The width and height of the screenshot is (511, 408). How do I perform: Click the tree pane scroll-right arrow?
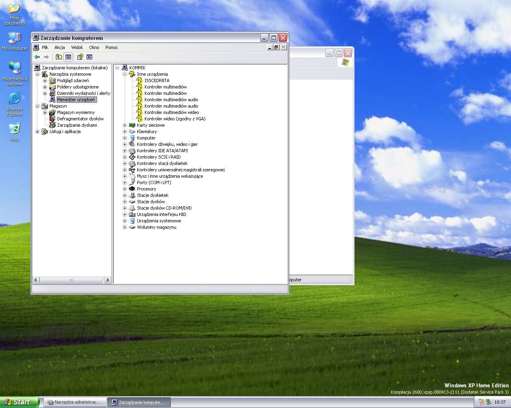pos(107,280)
